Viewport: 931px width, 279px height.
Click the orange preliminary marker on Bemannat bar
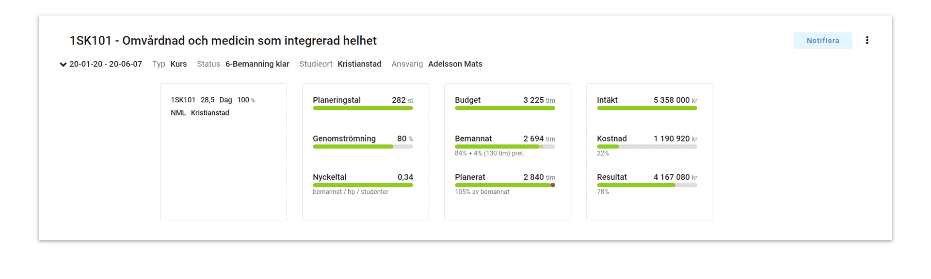541,147
